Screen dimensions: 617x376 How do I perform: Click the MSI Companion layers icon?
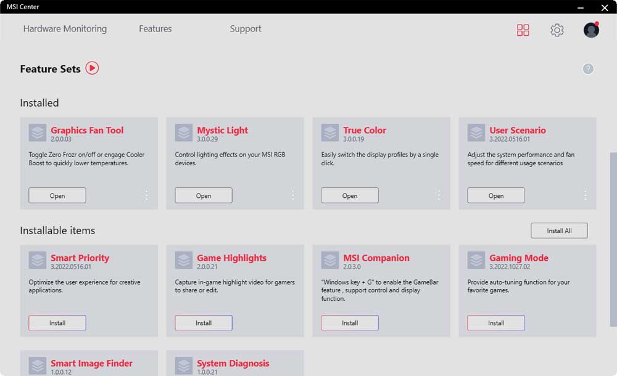tap(329, 260)
